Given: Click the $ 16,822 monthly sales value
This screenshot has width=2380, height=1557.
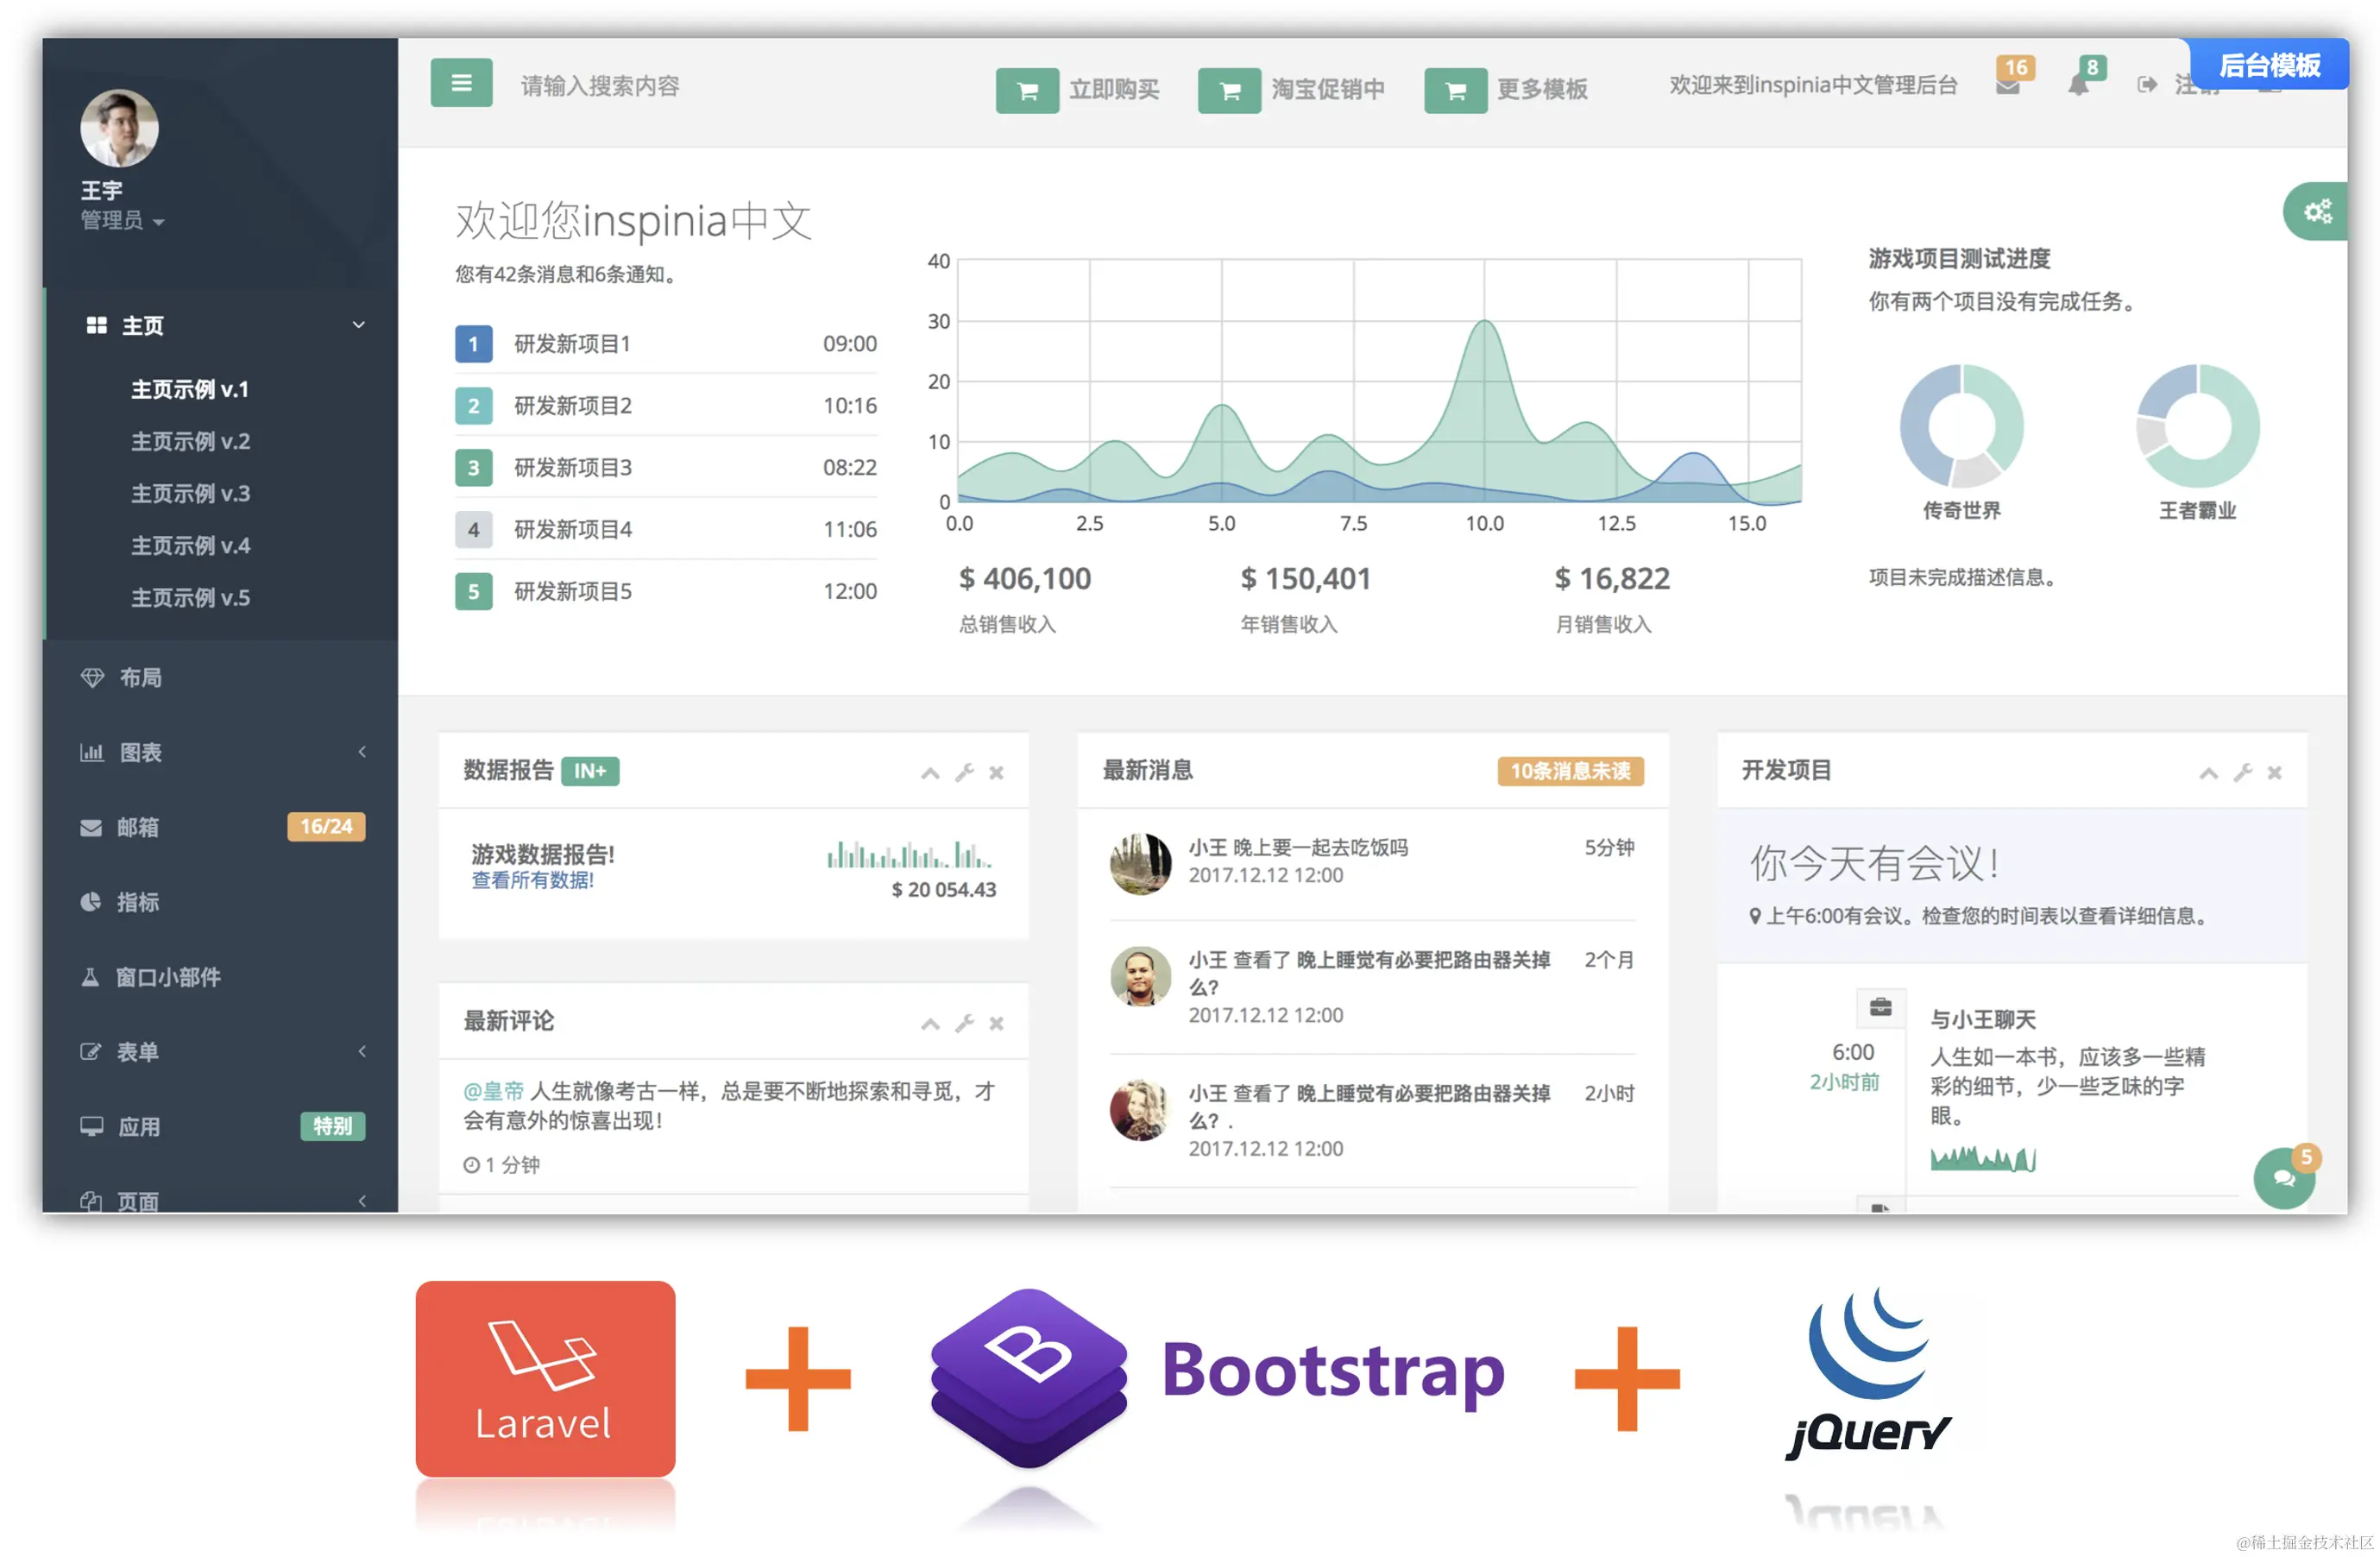Looking at the screenshot, I should [1612, 579].
